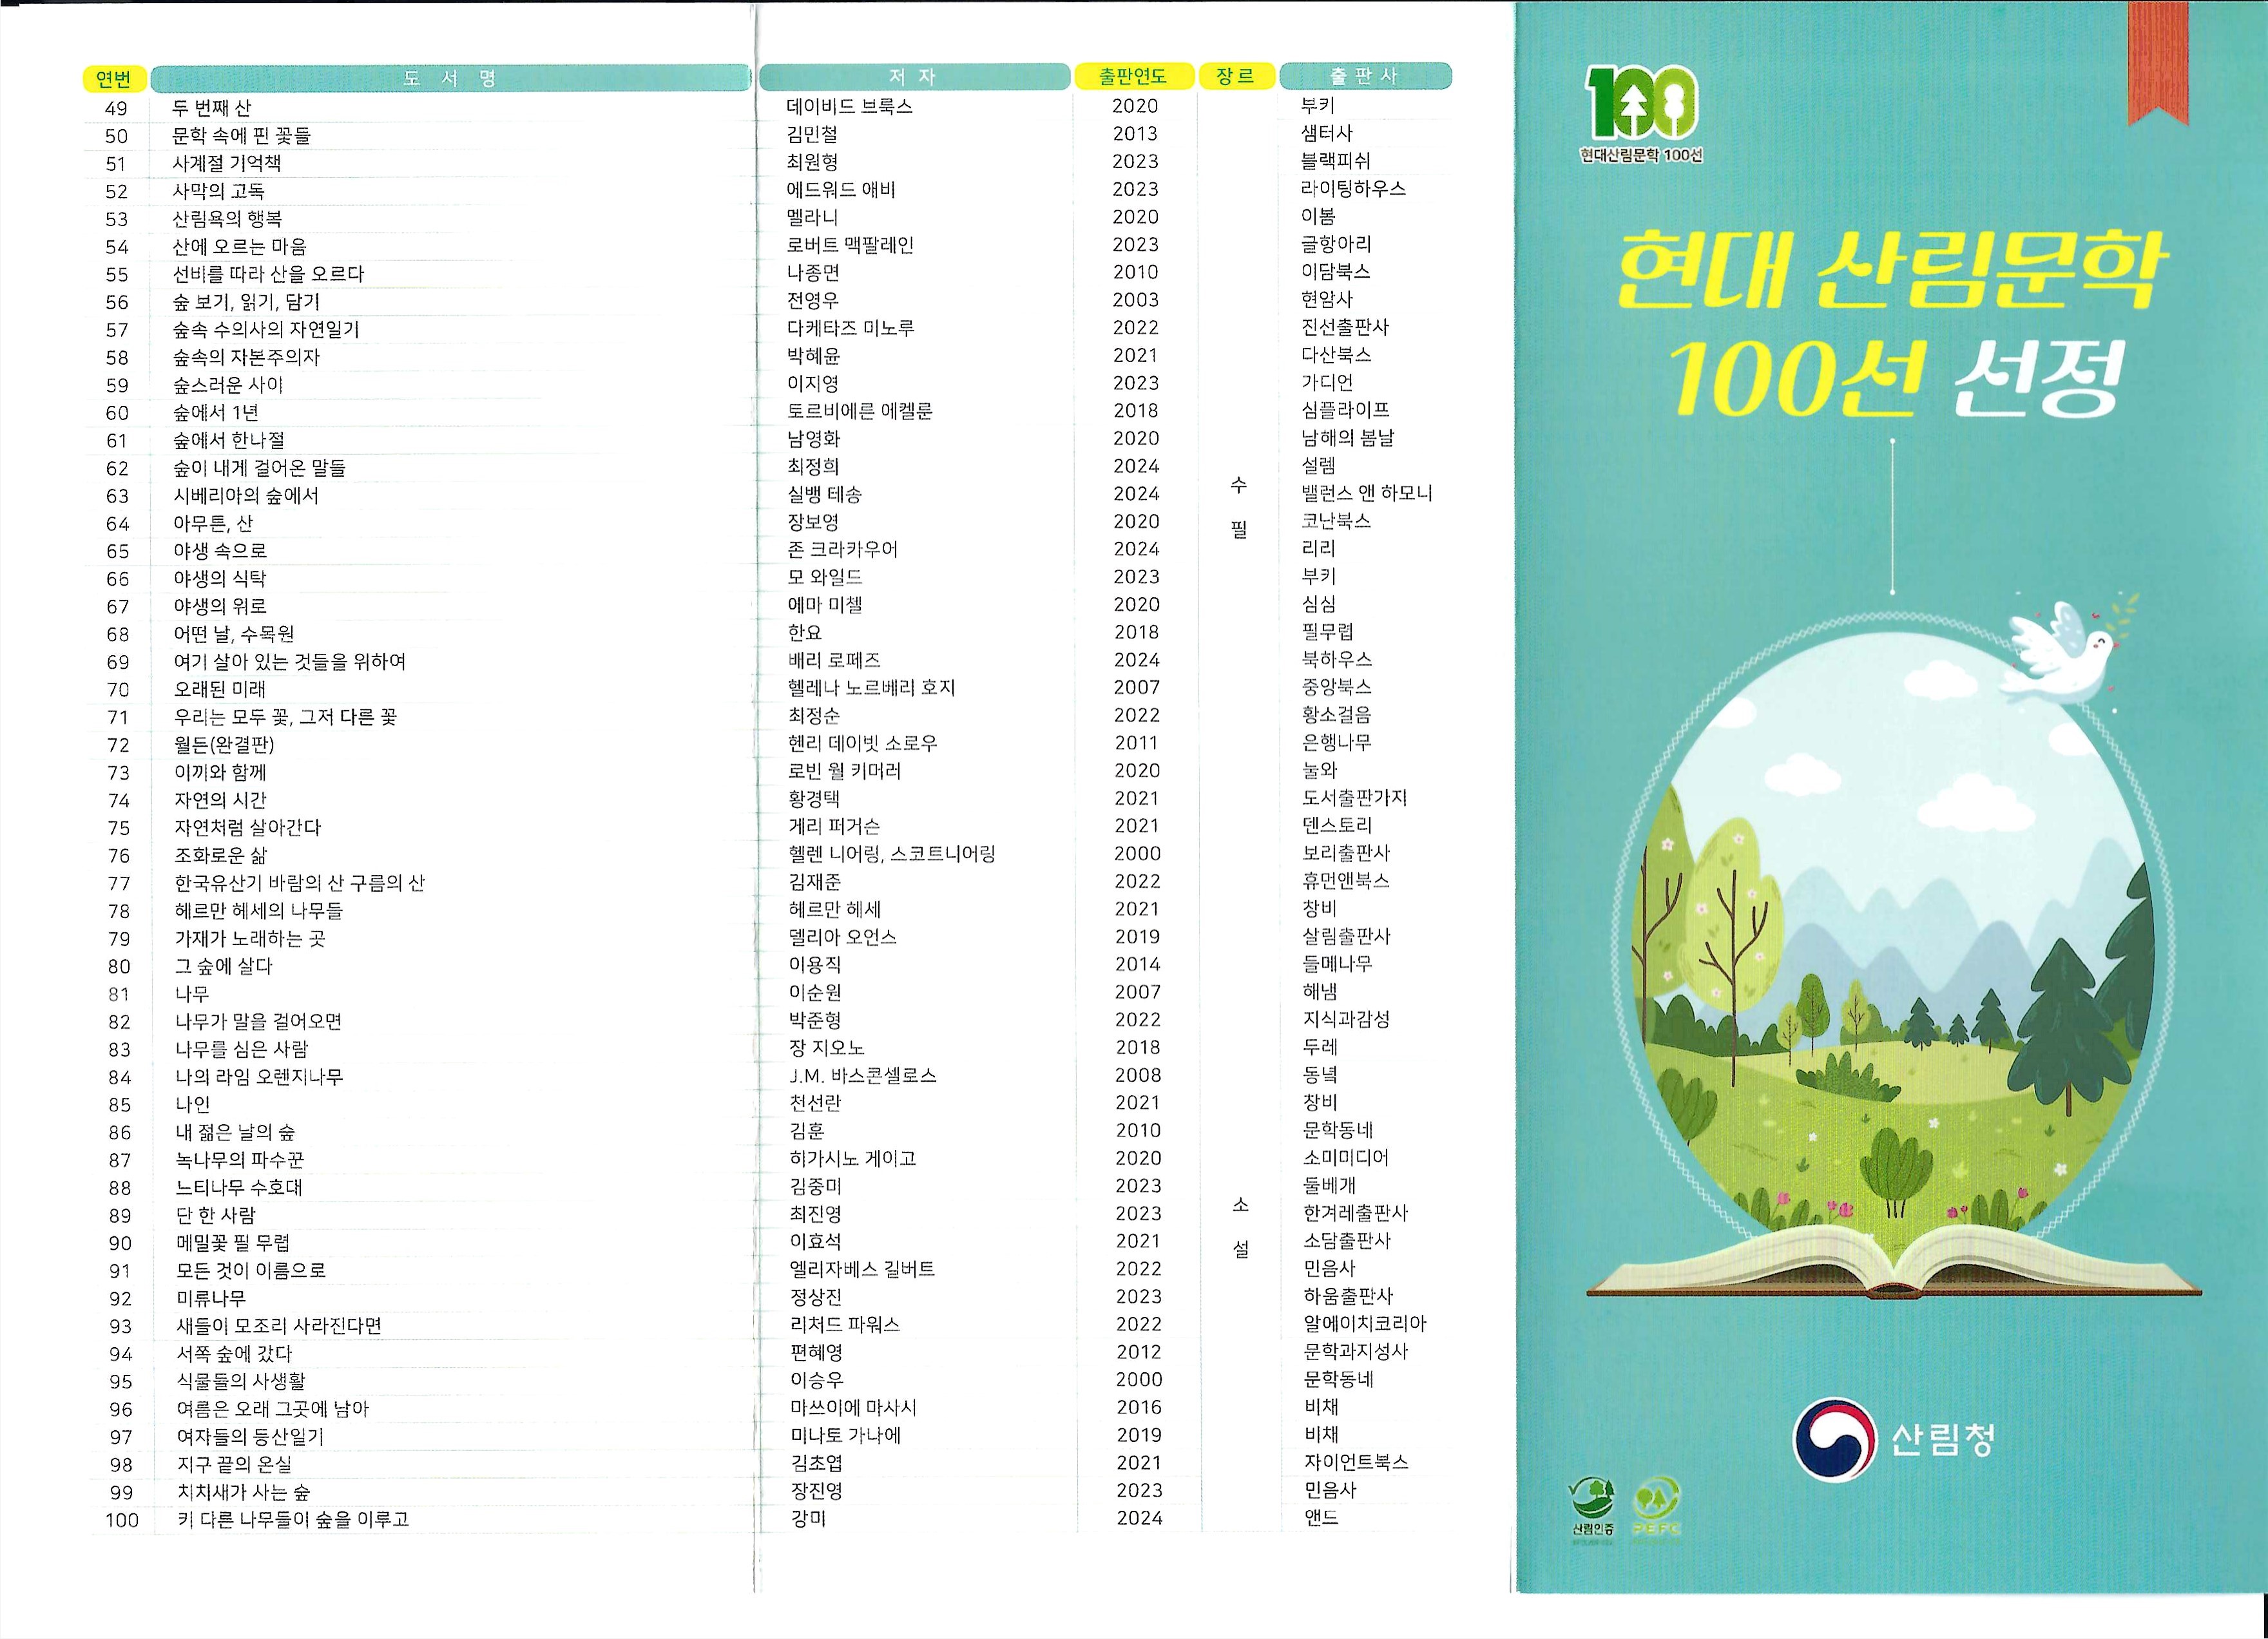Select title 숲속 수의사의 자연일기
Viewport: 2268px width, 1639px height.
[x=266, y=329]
